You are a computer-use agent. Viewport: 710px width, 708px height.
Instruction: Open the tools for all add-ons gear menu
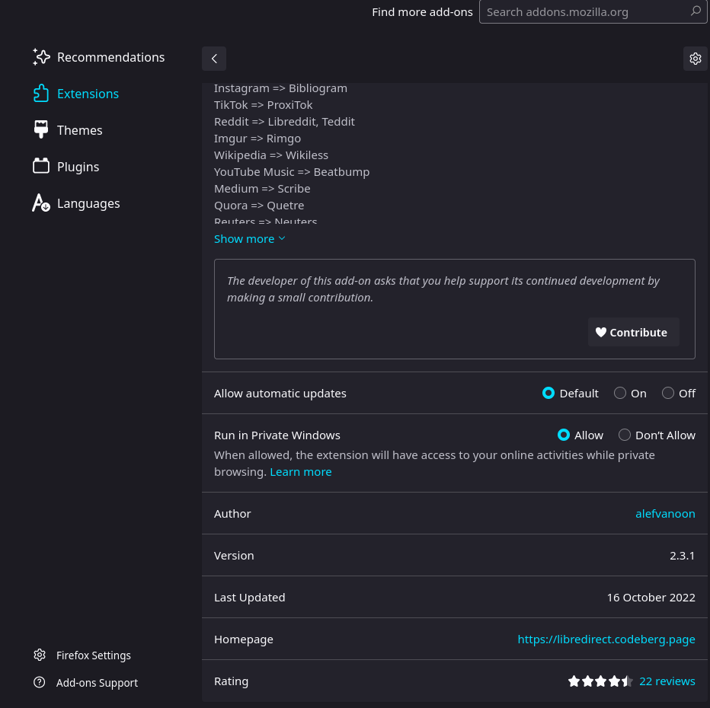point(695,58)
